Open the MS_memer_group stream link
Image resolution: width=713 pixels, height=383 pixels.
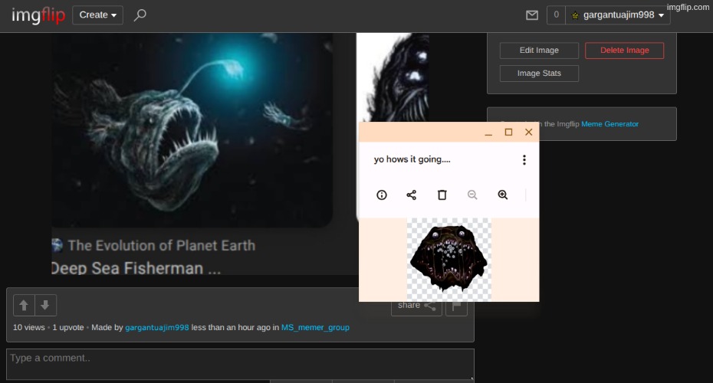315,327
